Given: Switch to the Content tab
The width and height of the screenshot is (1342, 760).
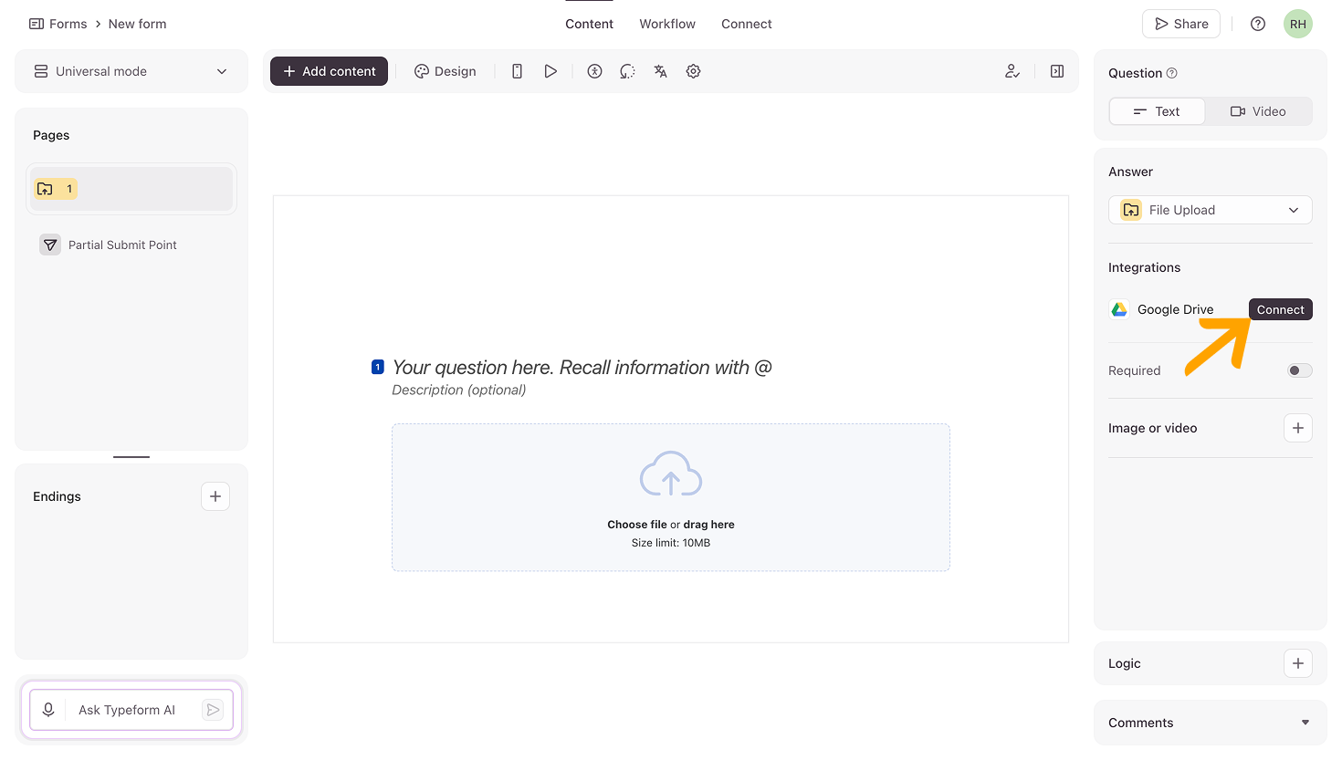Looking at the screenshot, I should click(589, 24).
